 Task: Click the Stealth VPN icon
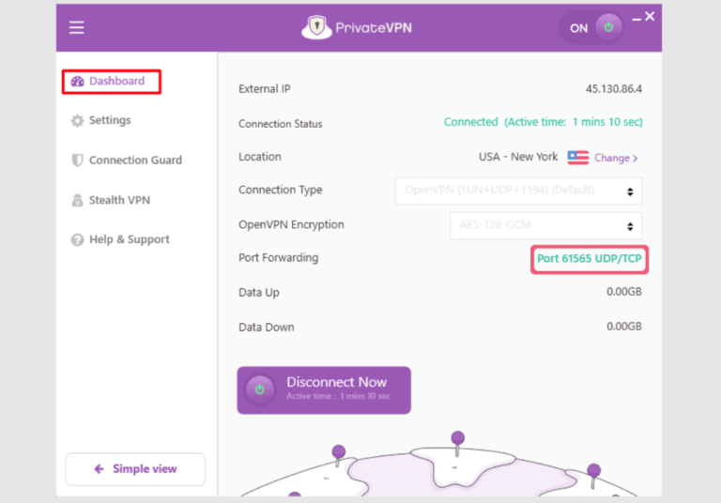pyautogui.click(x=77, y=200)
